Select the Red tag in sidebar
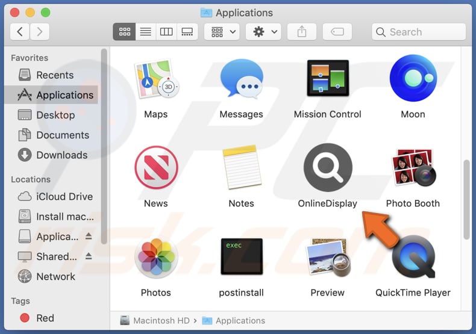Viewport: 476px width, 334px height. pos(51,318)
